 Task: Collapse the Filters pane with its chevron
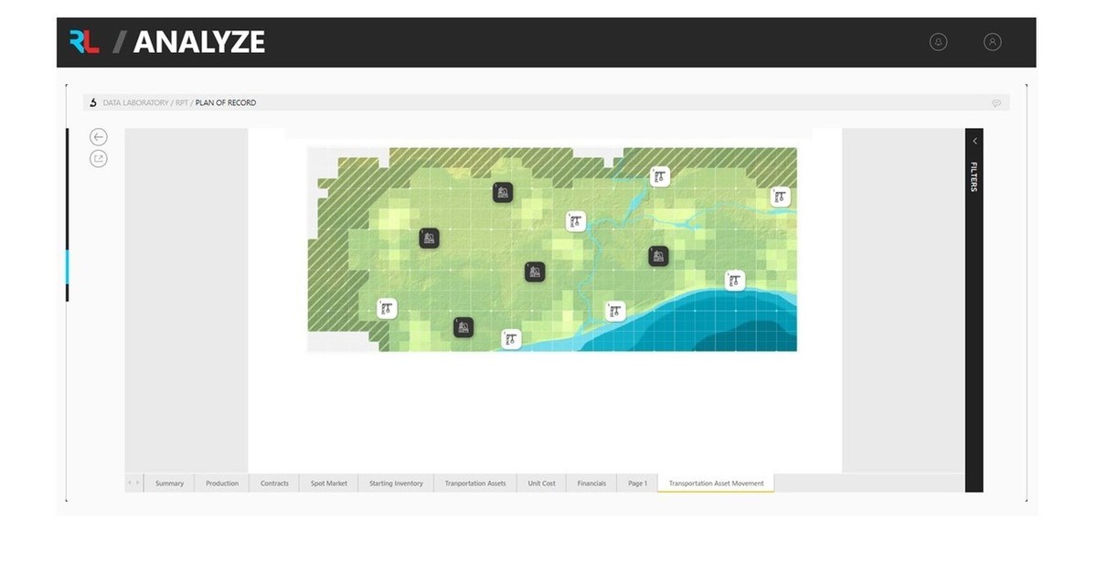[x=975, y=141]
